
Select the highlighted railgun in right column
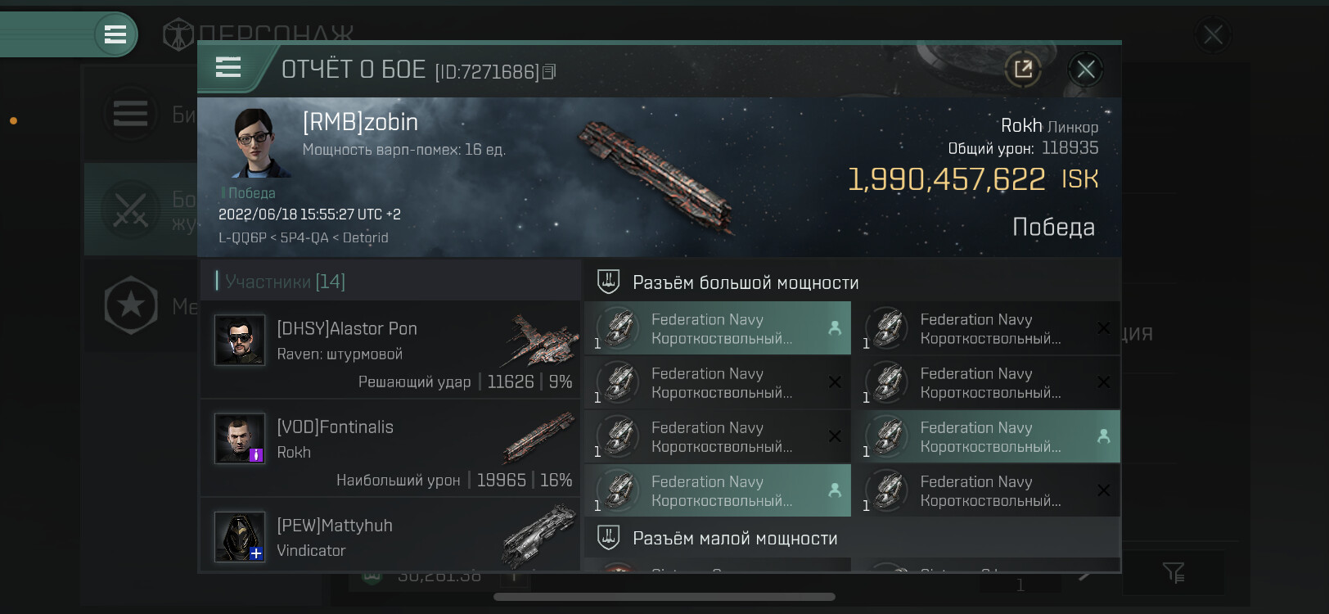(986, 436)
